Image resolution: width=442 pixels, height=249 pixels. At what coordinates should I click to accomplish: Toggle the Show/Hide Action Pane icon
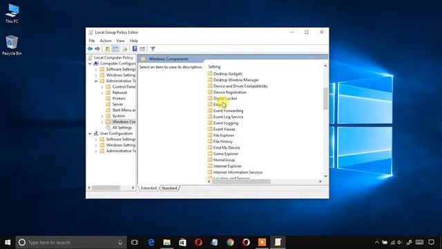pos(142,49)
